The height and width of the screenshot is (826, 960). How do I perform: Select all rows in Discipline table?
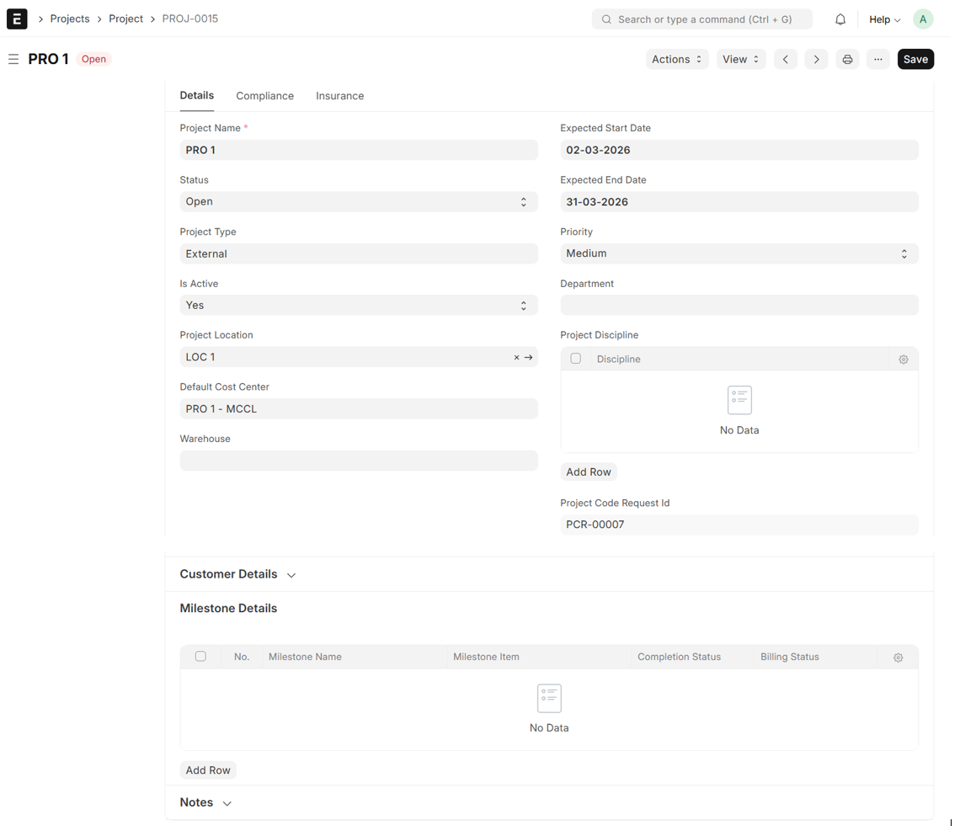click(576, 359)
